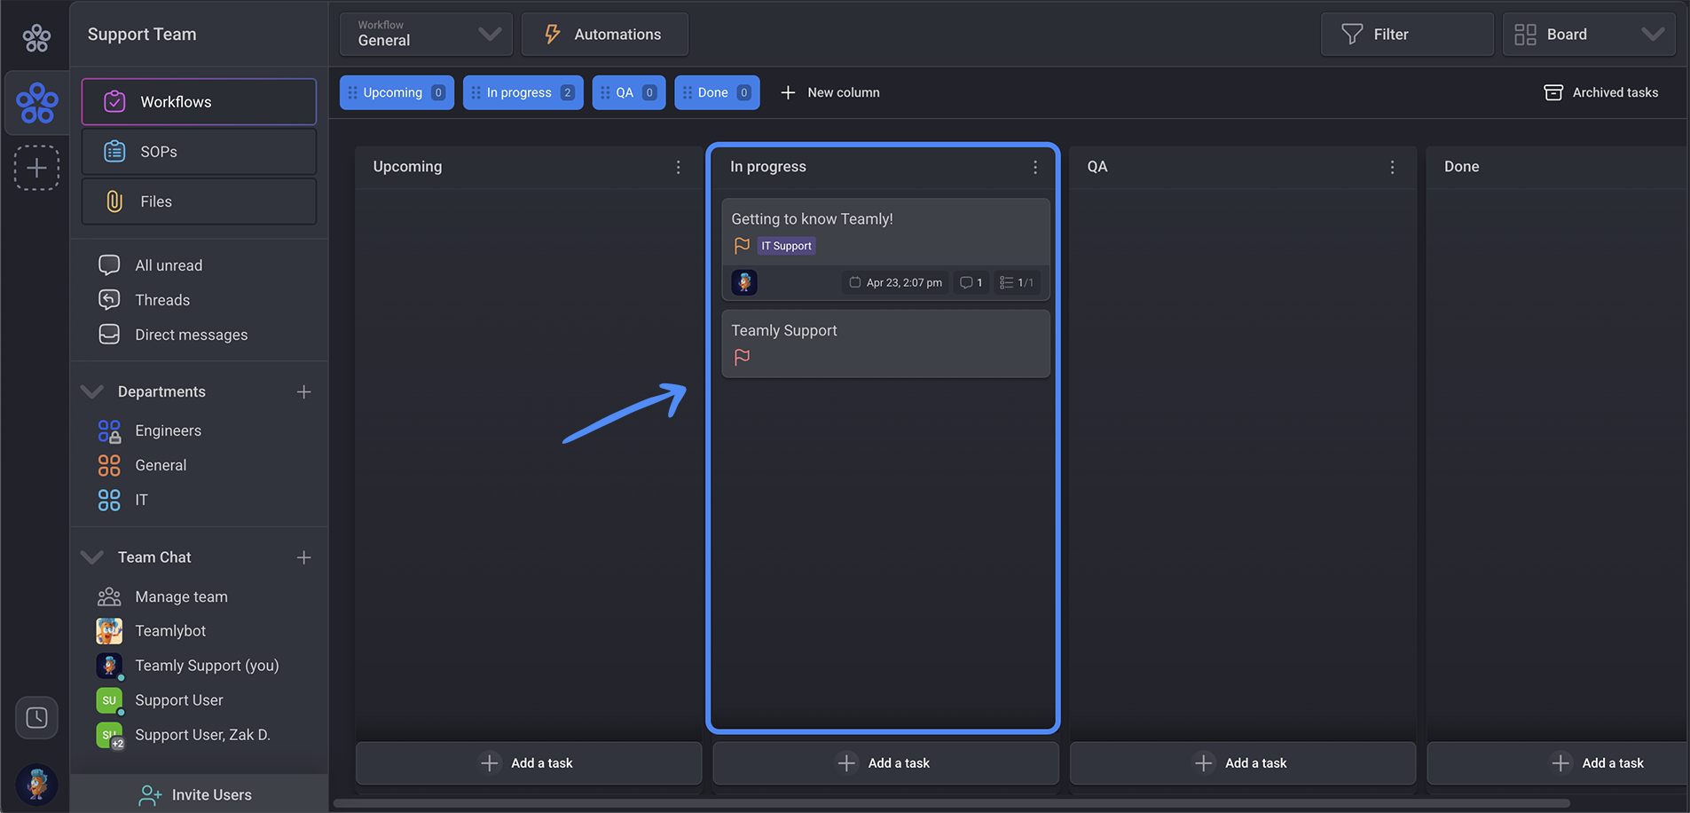Click New column
Viewport: 1690px width, 813px height.
click(830, 92)
